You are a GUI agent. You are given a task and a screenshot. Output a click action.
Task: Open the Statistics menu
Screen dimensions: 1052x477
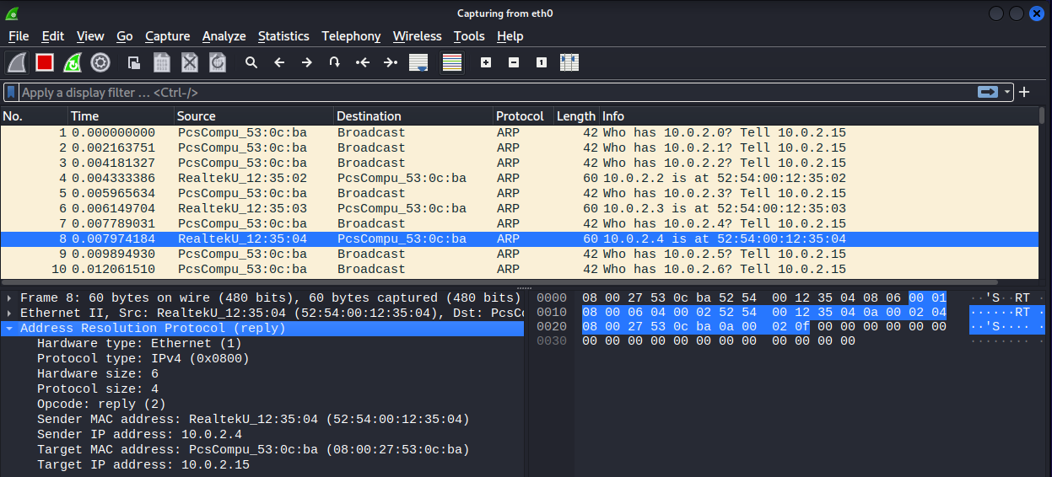click(x=283, y=36)
